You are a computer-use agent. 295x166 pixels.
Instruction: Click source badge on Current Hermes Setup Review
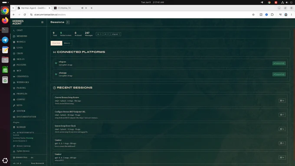pyautogui.click(x=282, y=101)
